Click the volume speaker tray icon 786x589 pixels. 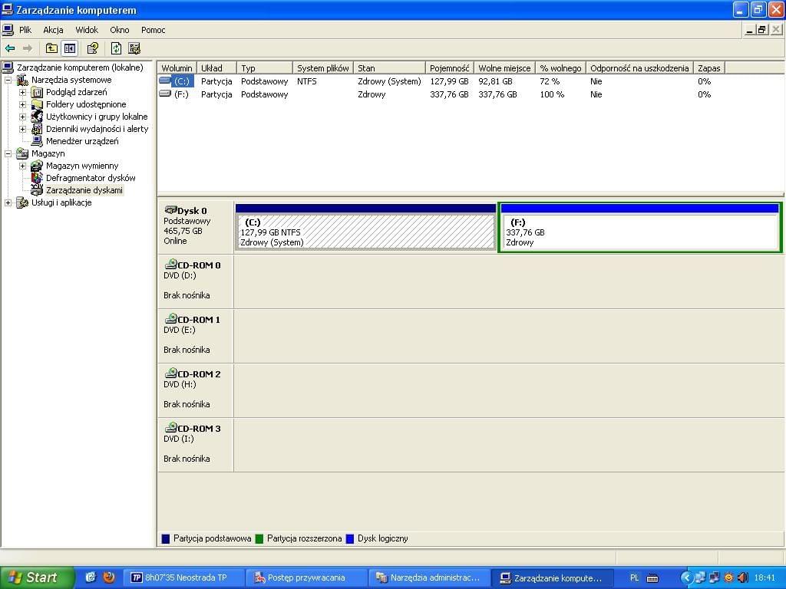[743, 578]
